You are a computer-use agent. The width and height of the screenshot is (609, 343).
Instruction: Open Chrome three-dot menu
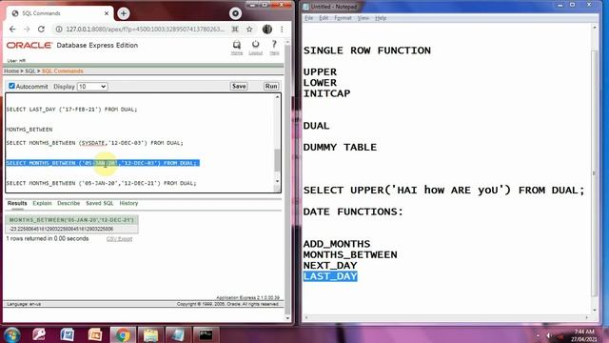pyautogui.click(x=282, y=30)
